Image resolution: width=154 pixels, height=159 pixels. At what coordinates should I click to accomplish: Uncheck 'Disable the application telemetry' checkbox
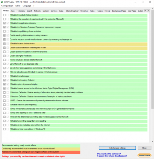click(x=4, y=23)
